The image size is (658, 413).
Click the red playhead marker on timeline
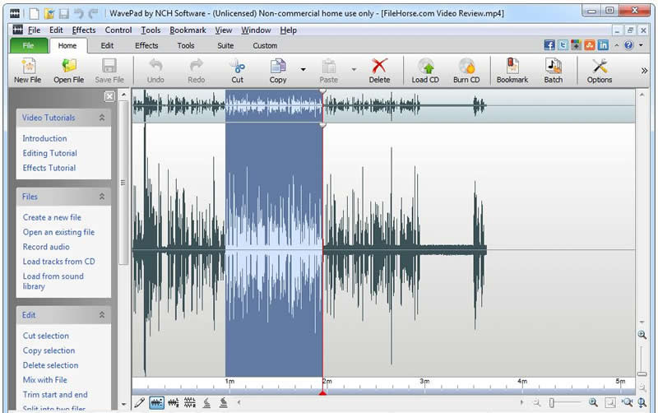click(x=322, y=393)
